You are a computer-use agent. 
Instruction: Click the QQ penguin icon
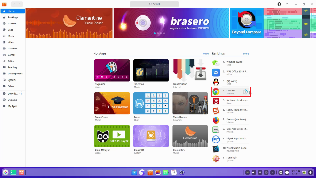216,82
